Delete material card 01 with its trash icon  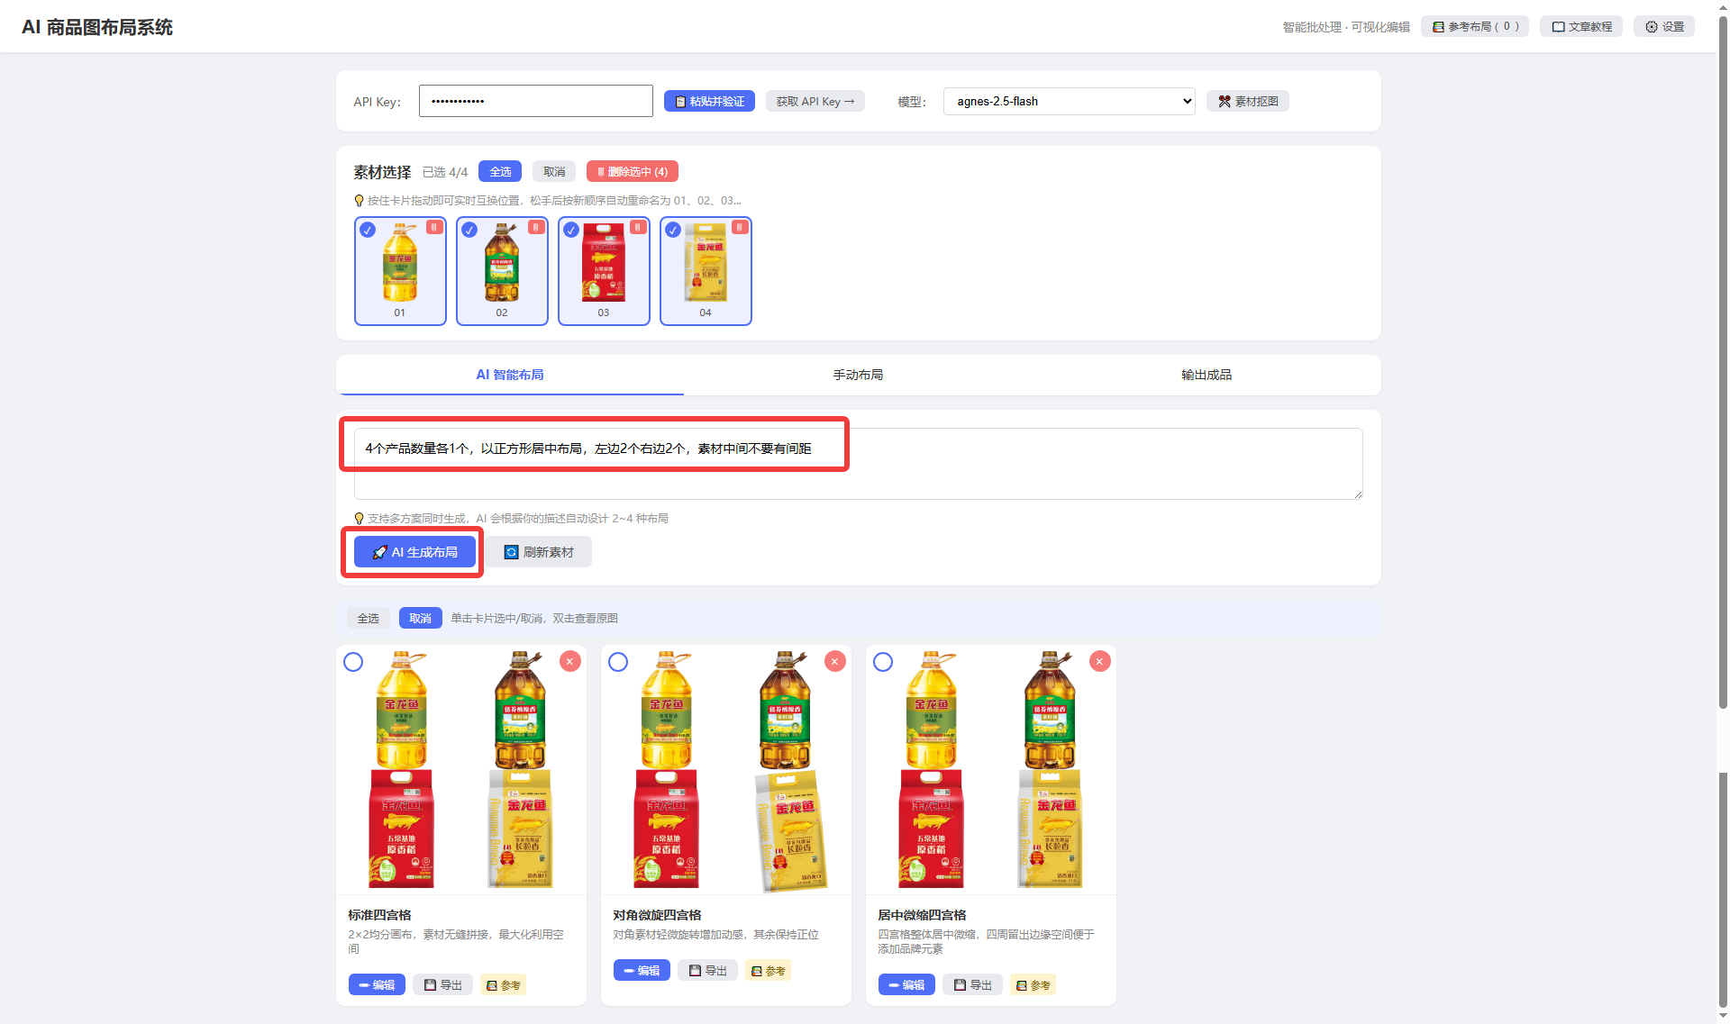[434, 228]
